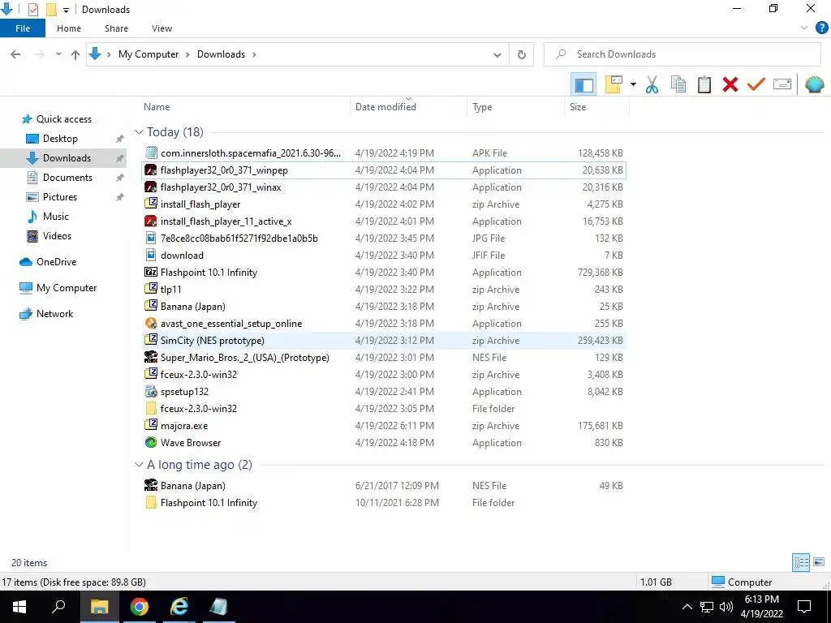Open the chevron after Downloads breadcrumb

point(254,54)
